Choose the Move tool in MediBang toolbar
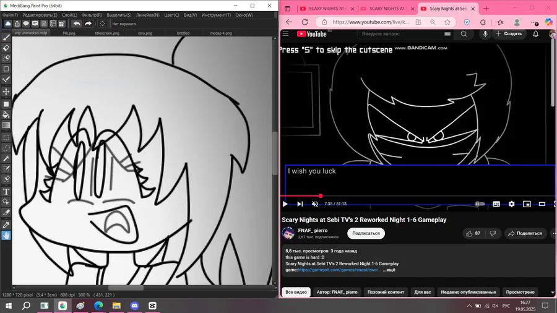557x313 pixels. pos(6,92)
